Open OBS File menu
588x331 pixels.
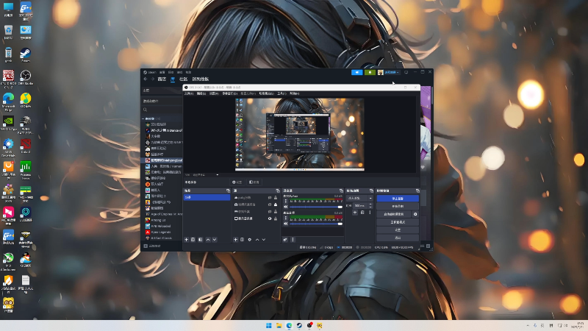[189, 93]
